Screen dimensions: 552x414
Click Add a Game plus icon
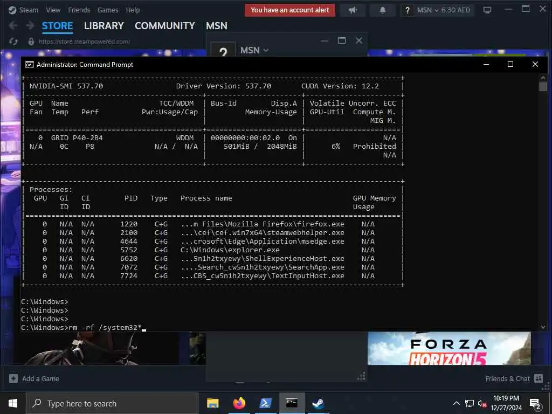13,378
